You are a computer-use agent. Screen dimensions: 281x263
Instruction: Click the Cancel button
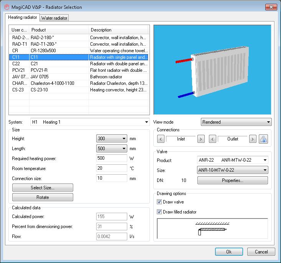point(261,252)
